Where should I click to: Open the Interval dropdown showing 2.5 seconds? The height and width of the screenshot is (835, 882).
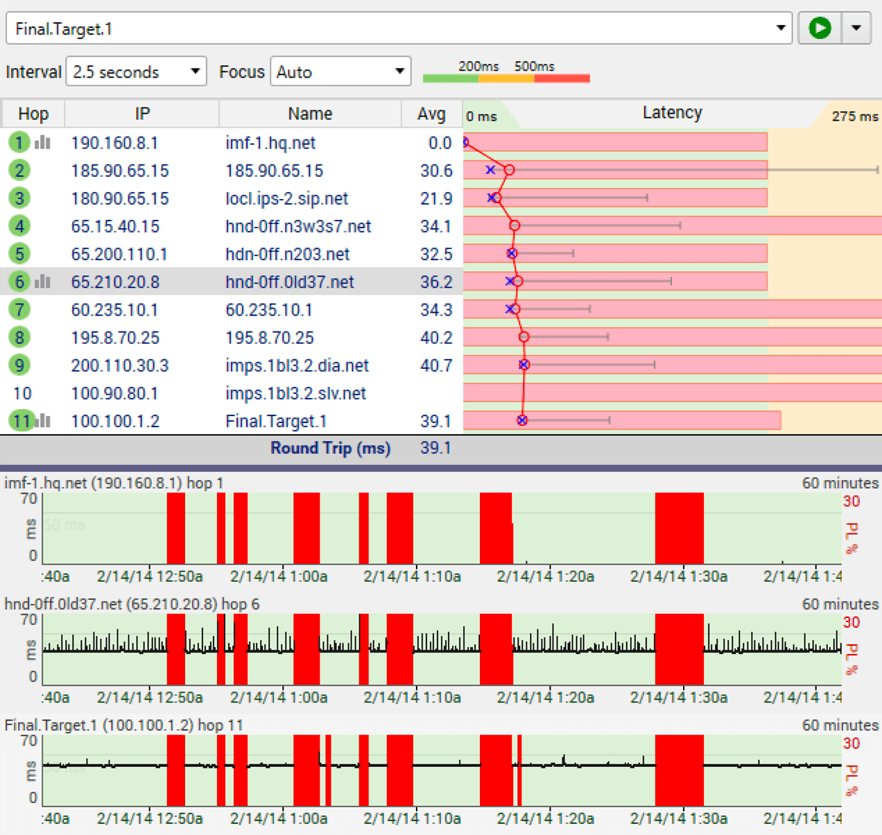[x=136, y=71]
